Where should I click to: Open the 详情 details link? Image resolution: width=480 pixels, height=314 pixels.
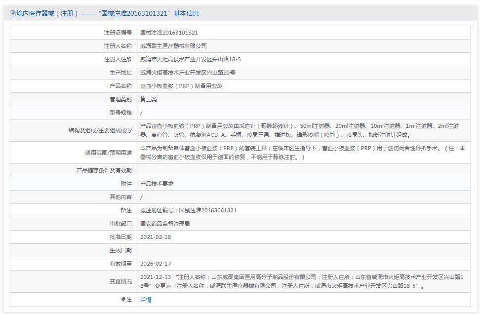[146, 300]
